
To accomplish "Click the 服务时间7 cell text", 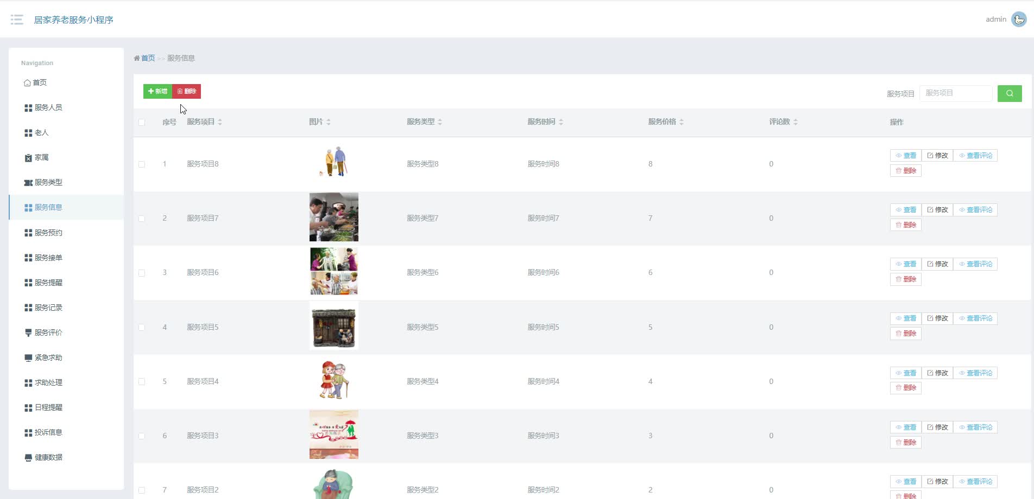I will click(543, 218).
